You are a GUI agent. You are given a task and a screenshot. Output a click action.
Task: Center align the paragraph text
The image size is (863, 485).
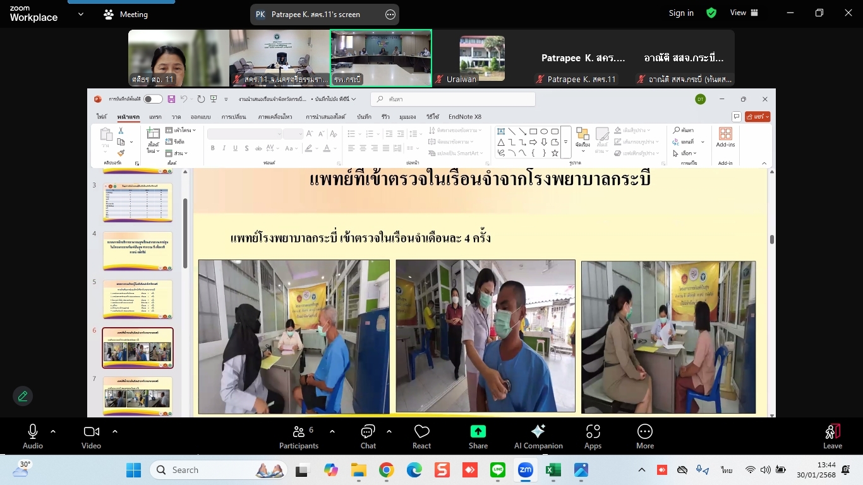pyautogui.click(x=363, y=148)
